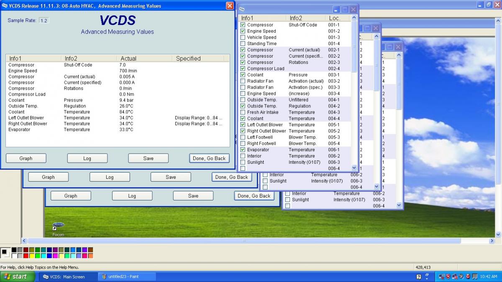Image resolution: width=502 pixels, height=282 pixels.
Task: Click the Actual column header
Action: point(144,58)
